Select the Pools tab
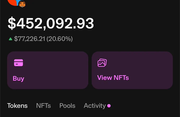The image size is (180, 117). [67, 106]
